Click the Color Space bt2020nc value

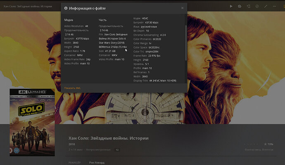click(x=154, y=47)
